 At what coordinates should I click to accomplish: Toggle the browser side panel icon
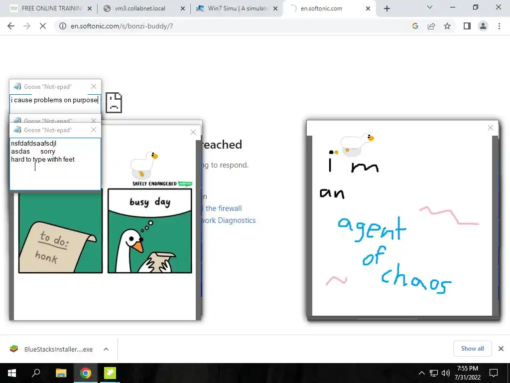coord(467,26)
